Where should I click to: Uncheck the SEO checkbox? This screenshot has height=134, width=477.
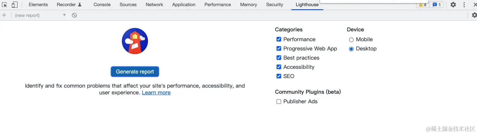(x=279, y=76)
